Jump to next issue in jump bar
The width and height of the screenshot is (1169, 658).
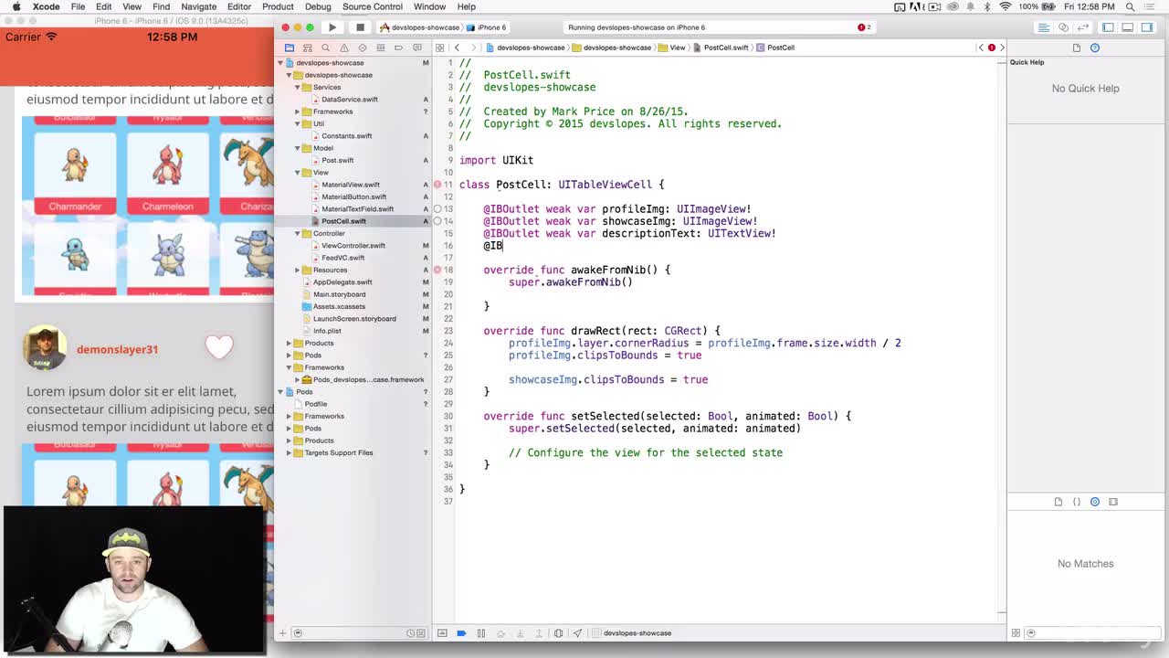tap(1002, 48)
